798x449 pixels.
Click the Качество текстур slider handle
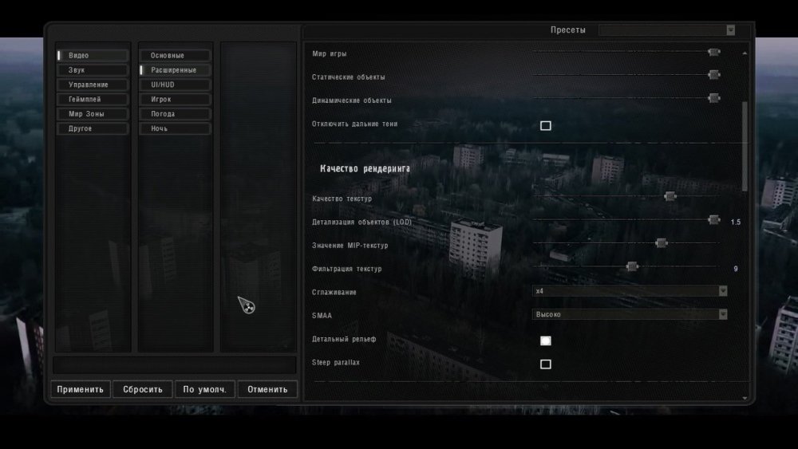670,196
